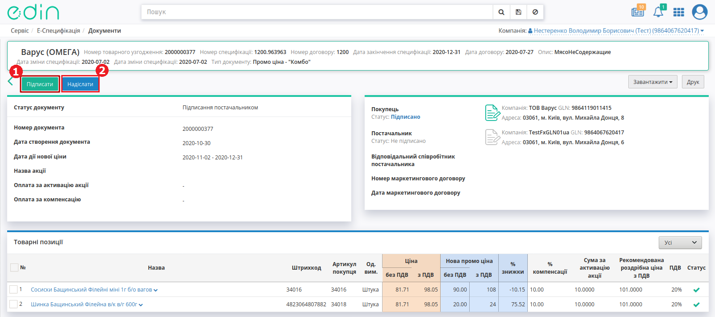Screen dimensions: 715x317
Task: Click the Статус column header
Action: pos(696,268)
